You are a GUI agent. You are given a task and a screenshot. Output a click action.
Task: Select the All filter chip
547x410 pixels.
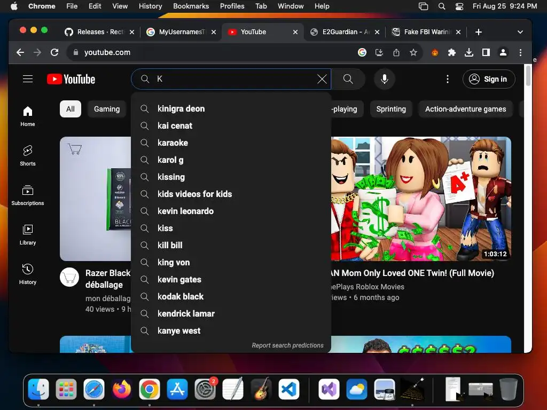71,109
